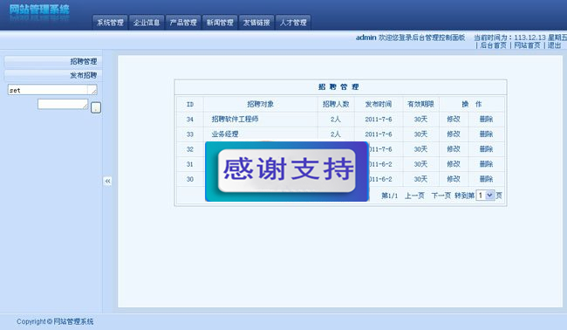Click 删除 for the ID 30 row
Viewport: 567px width, 330px height.
click(487, 179)
